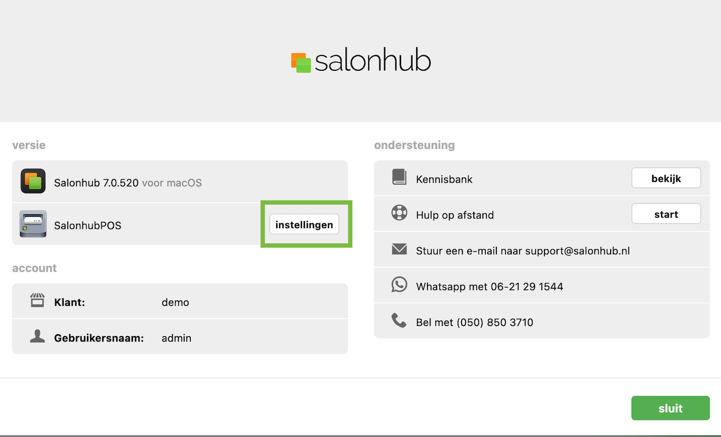This screenshot has width=721, height=437.
Task: Click the 'Hulp op afstand' label
Action: coord(455,215)
